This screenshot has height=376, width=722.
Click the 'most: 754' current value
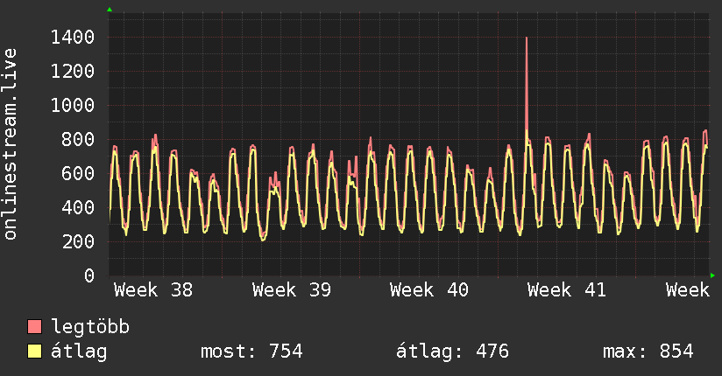[251, 352]
